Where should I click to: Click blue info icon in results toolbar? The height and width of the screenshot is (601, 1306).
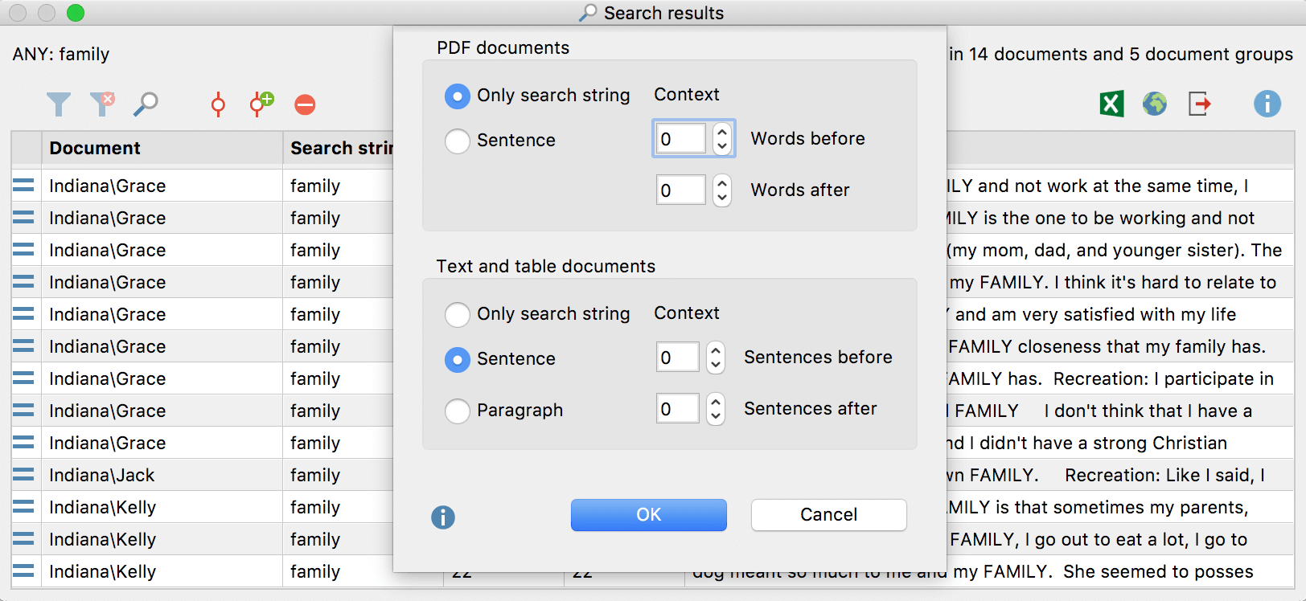point(1267,104)
